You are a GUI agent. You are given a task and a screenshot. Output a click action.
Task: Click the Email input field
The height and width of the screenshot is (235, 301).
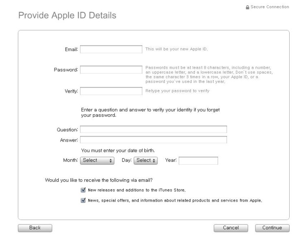(x=111, y=49)
